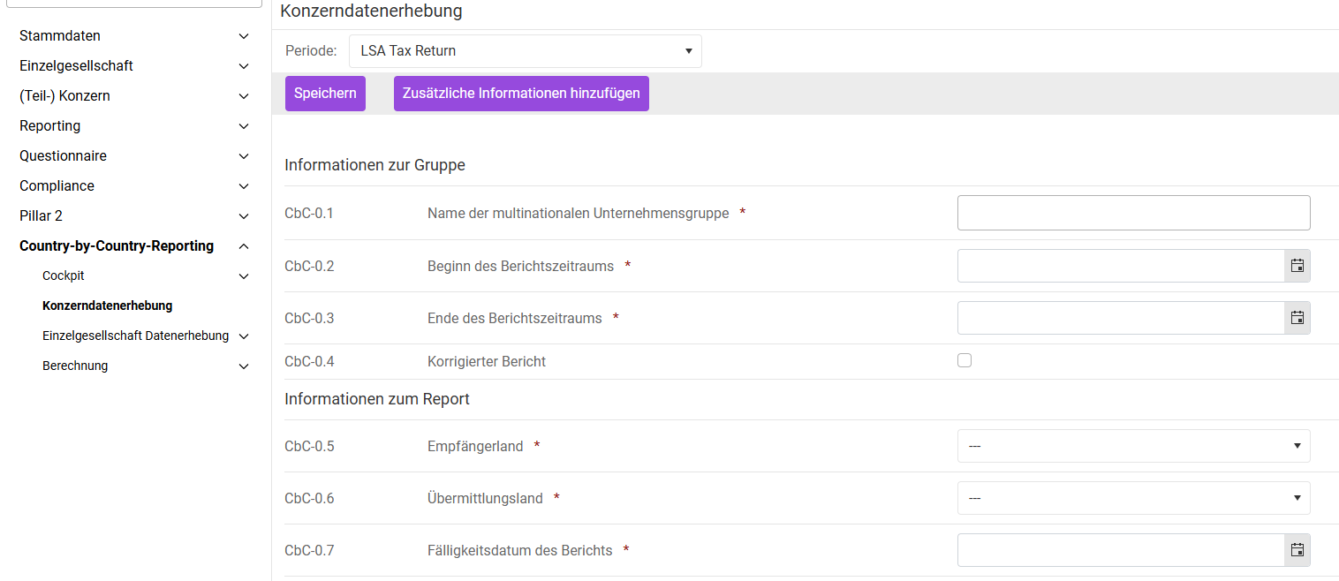The width and height of the screenshot is (1339, 581).
Task: Expand the Compliance section chevron
Action: click(x=244, y=186)
